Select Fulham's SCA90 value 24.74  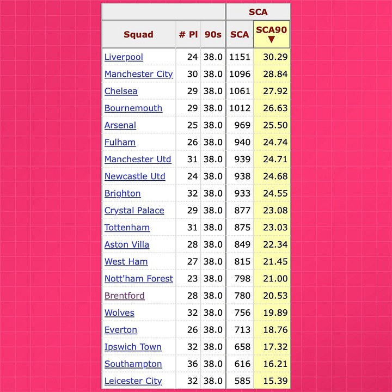point(275,142)
